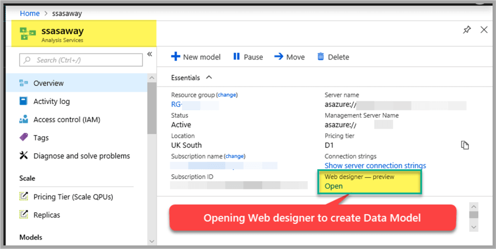Viewport: 496px width, 249px height.
Task: Click the sidebar scrollbar down arrow
Action: [152, 241]
